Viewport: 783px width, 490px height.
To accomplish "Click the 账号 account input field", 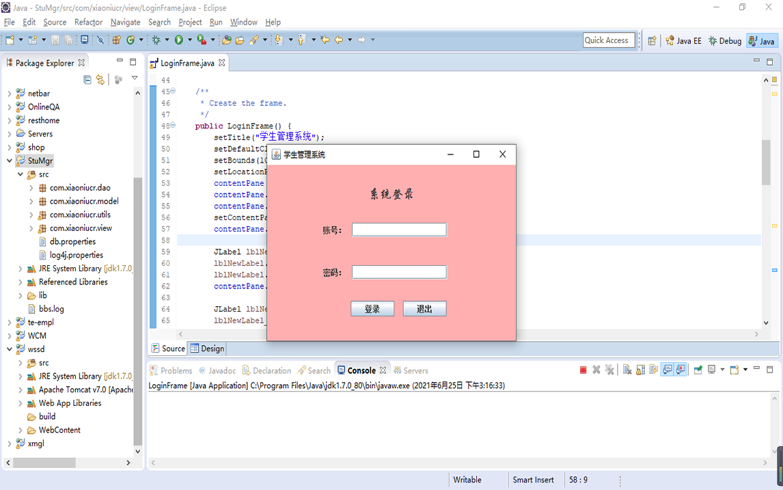I will pyautogui.click(x=399, y=230).
